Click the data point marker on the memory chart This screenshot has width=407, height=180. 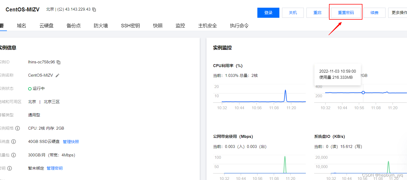(x=363, y=93)
